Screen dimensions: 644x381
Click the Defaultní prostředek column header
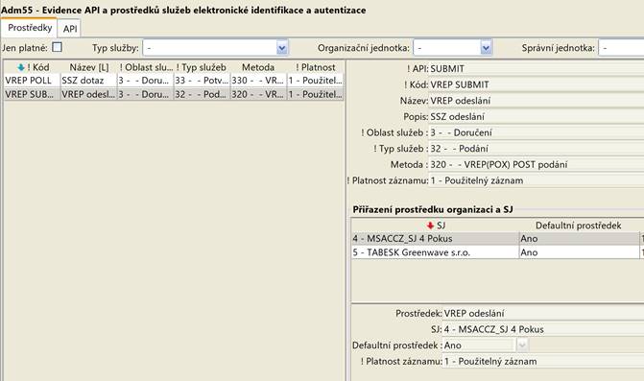(x=579, y=226)
